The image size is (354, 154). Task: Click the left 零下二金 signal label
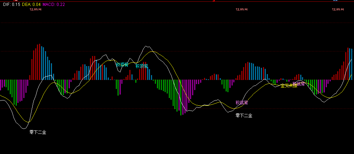coord(38,132)
